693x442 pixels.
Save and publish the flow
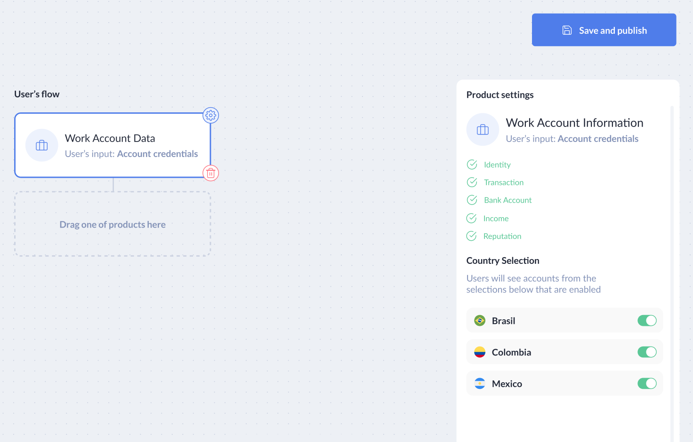604,30
